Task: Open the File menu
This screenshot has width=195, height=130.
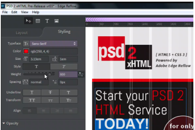Action: click(x=5, y=12)
